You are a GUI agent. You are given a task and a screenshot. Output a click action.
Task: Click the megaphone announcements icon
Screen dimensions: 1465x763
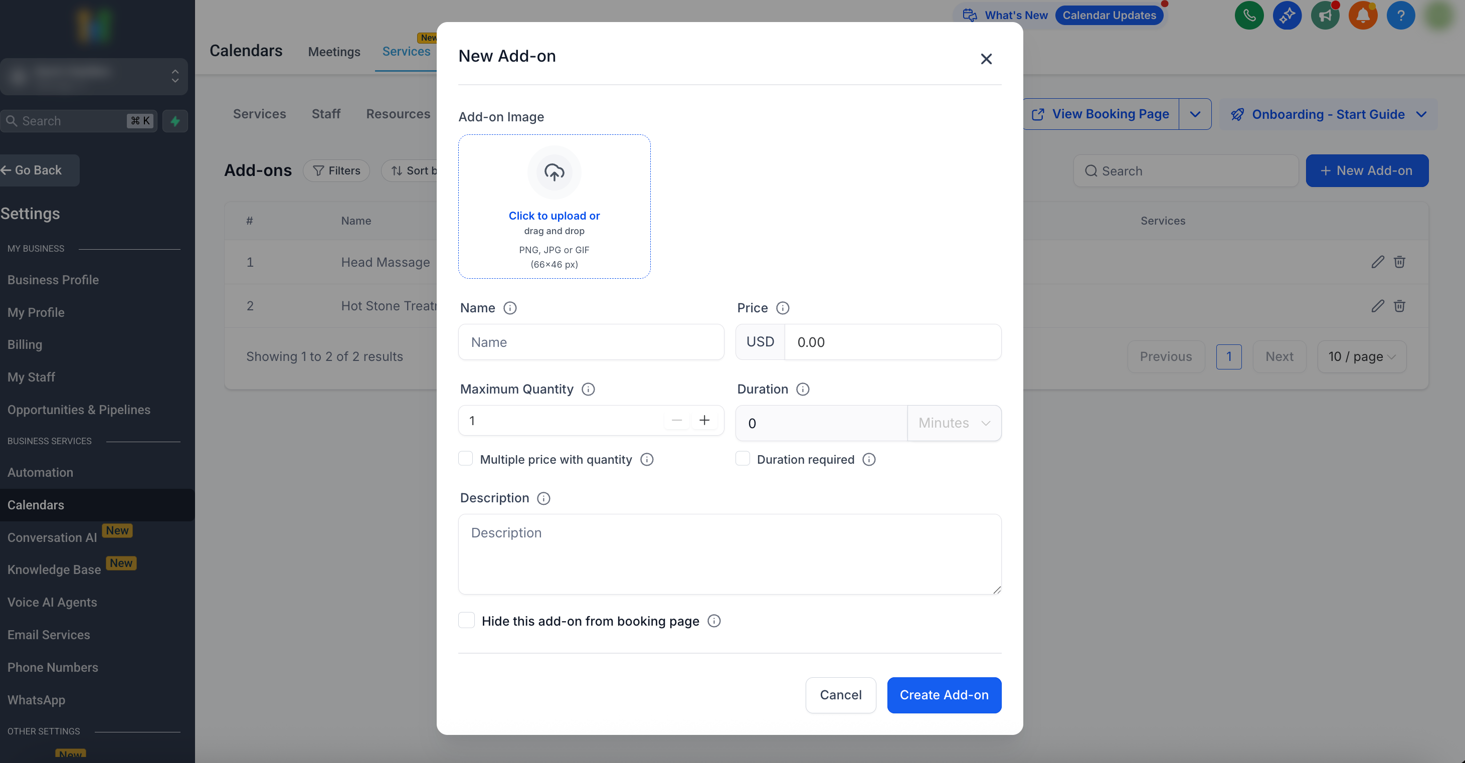tap(1325, 16)
